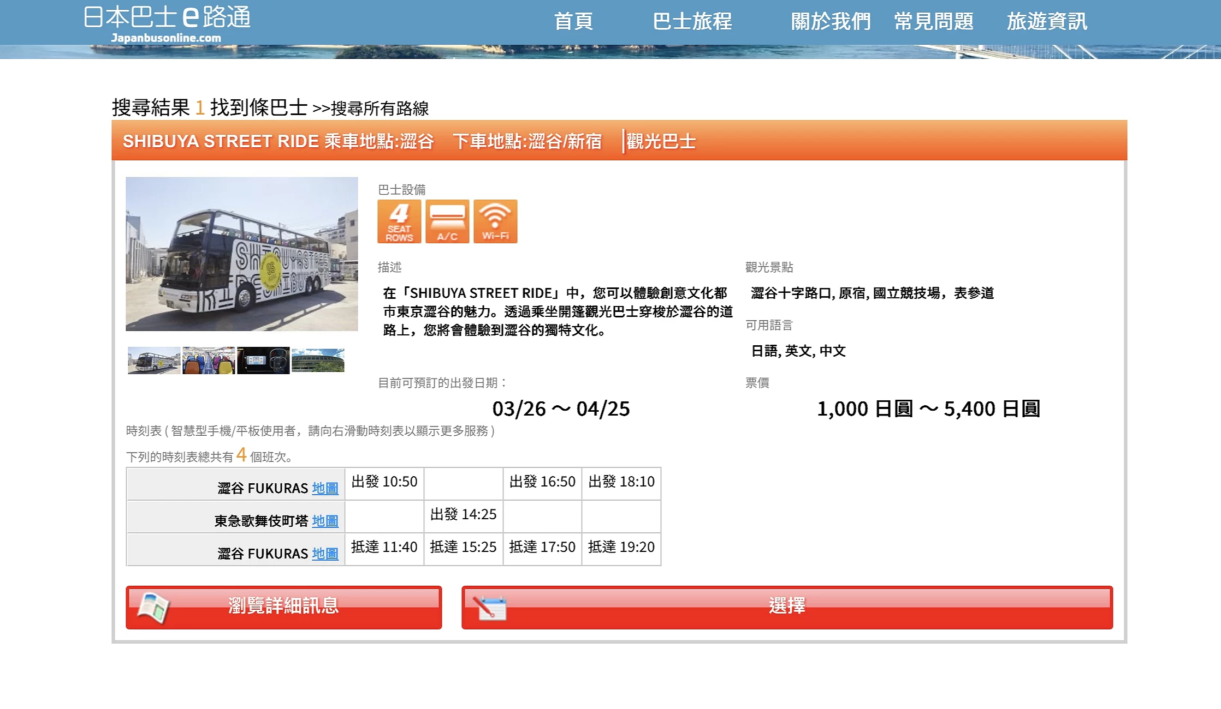Open 地圖 link for 東急歌舞伎町塔
Viewport: 1221px width, 709px height.
pyautogui.click(x=325, y=521)
